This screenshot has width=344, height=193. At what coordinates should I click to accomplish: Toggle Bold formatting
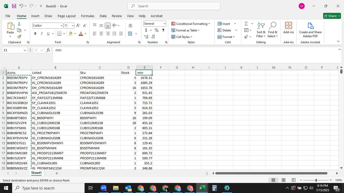35,34
